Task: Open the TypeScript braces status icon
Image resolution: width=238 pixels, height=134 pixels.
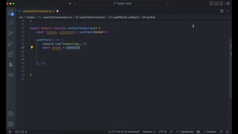Action: tap(177, 132)
